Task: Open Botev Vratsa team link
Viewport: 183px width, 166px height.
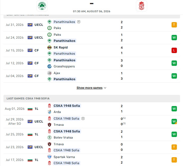Action: tap(63, 137)
